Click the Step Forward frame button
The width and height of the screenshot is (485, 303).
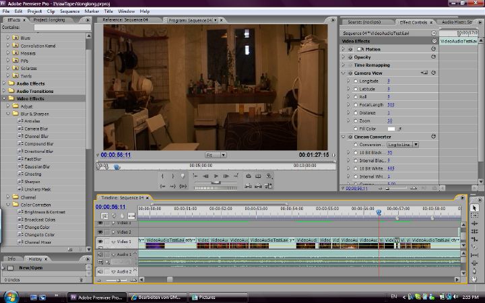click(x=226, y=176)
